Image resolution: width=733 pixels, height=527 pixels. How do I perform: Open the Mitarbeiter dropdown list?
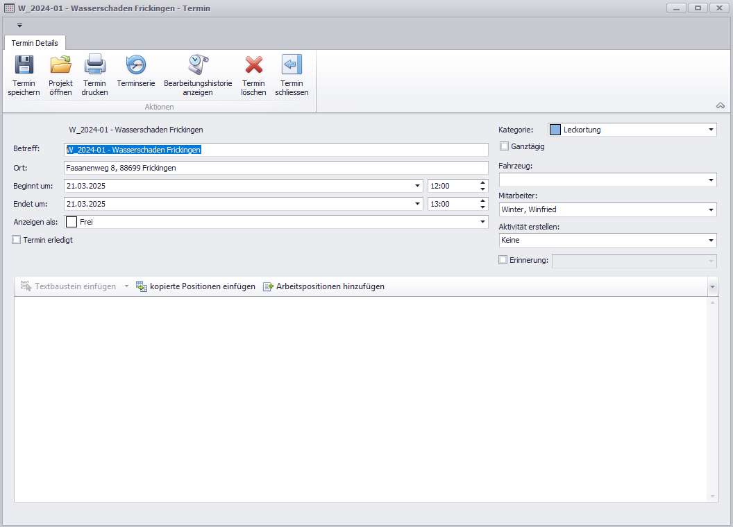pos(711,209)
